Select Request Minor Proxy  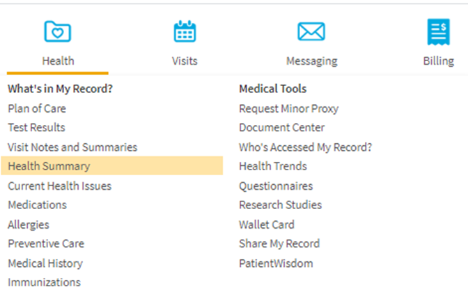288,108
